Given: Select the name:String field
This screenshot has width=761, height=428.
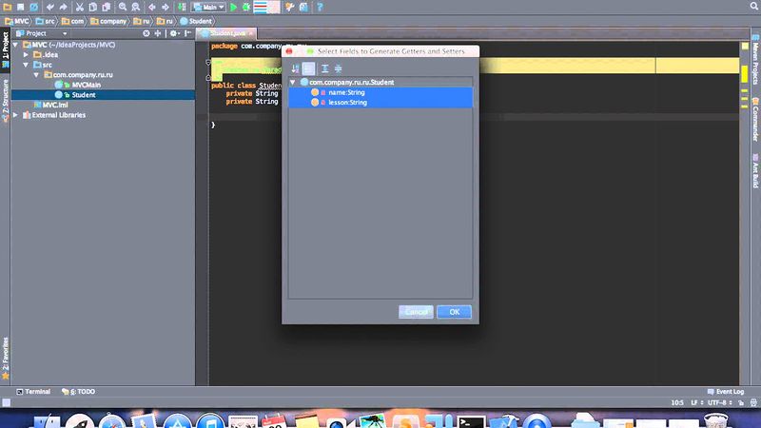Looking at the screenshot, I should click(380, 92).
